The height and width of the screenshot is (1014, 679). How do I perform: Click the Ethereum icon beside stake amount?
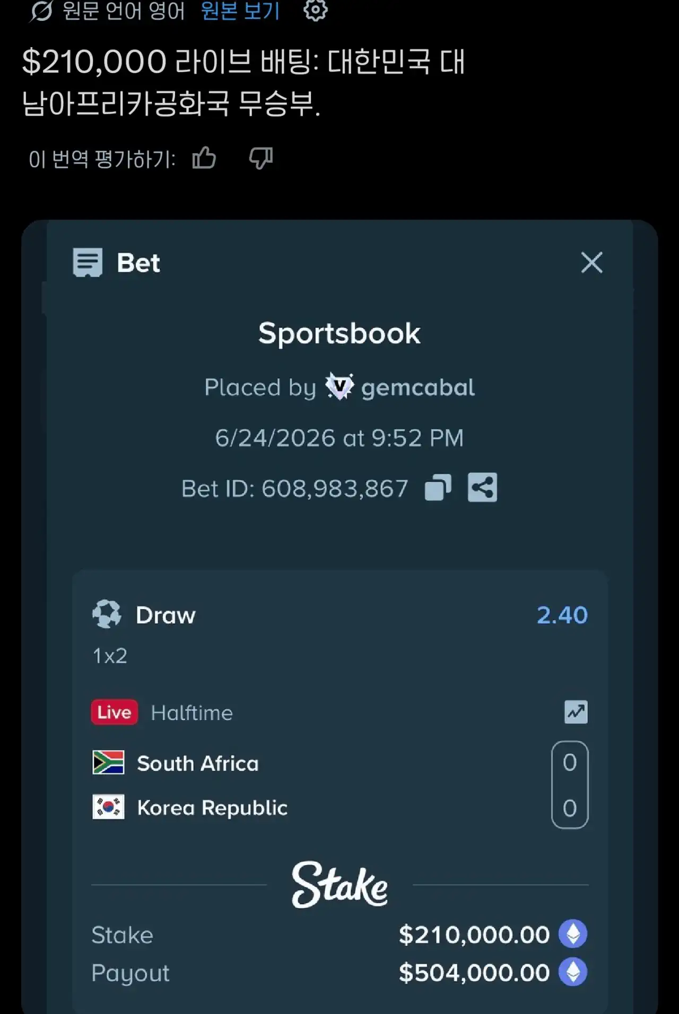[x=573, y=934]
